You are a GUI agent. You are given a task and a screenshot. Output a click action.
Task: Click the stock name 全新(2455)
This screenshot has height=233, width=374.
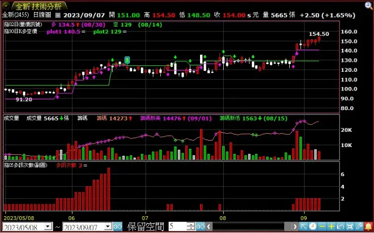pyautogui.click(x=15, y=15)
